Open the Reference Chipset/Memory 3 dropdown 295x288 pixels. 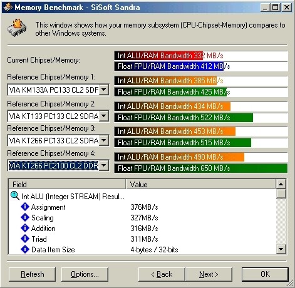click(x=104, y=140)
